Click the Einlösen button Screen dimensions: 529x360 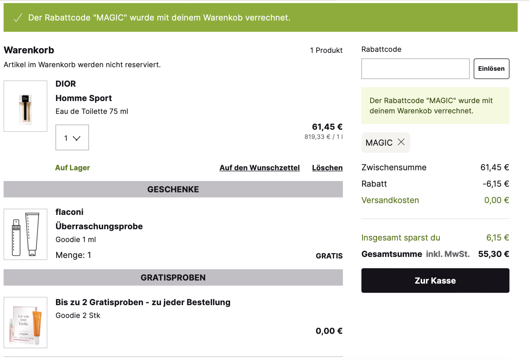(x=491, y=69)
